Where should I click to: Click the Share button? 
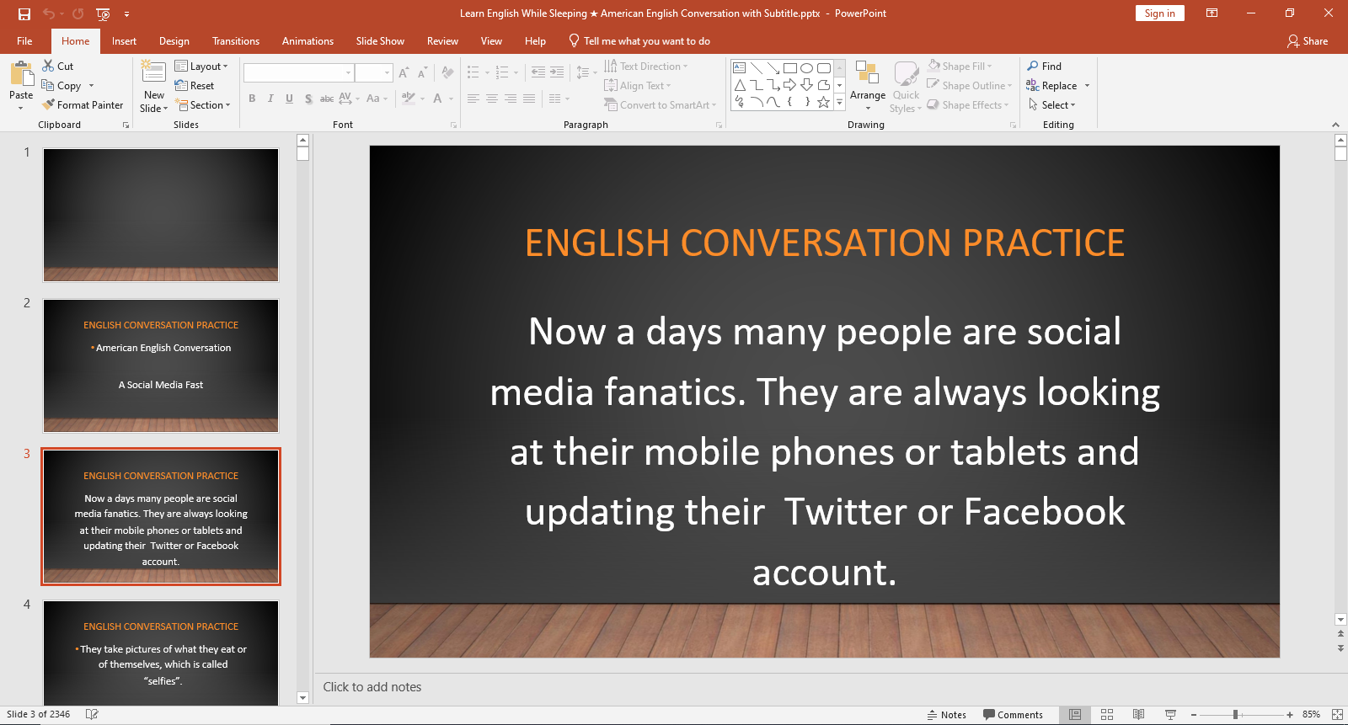click(x=1308, y=40)
